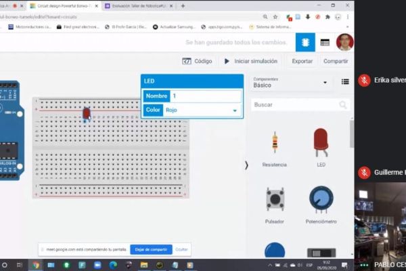This screenshot has width=406, height=271.
Task: Collapse the components panel with the chevron
Action: pyautogui.click(x=246, y=165)
